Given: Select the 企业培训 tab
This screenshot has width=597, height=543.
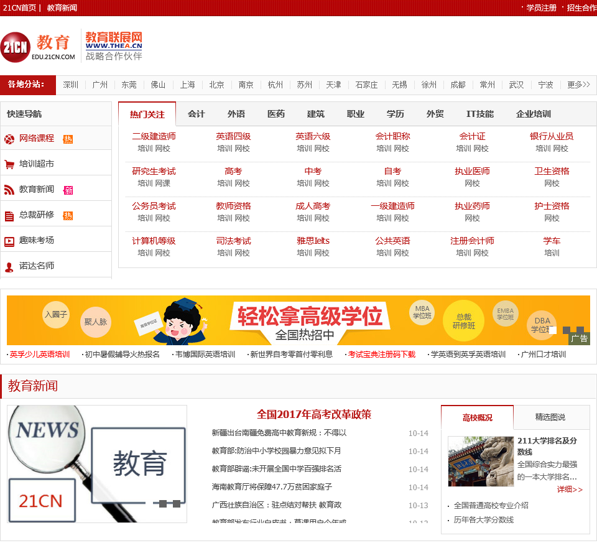Looking at the screenshot, I should click(533, 114).
